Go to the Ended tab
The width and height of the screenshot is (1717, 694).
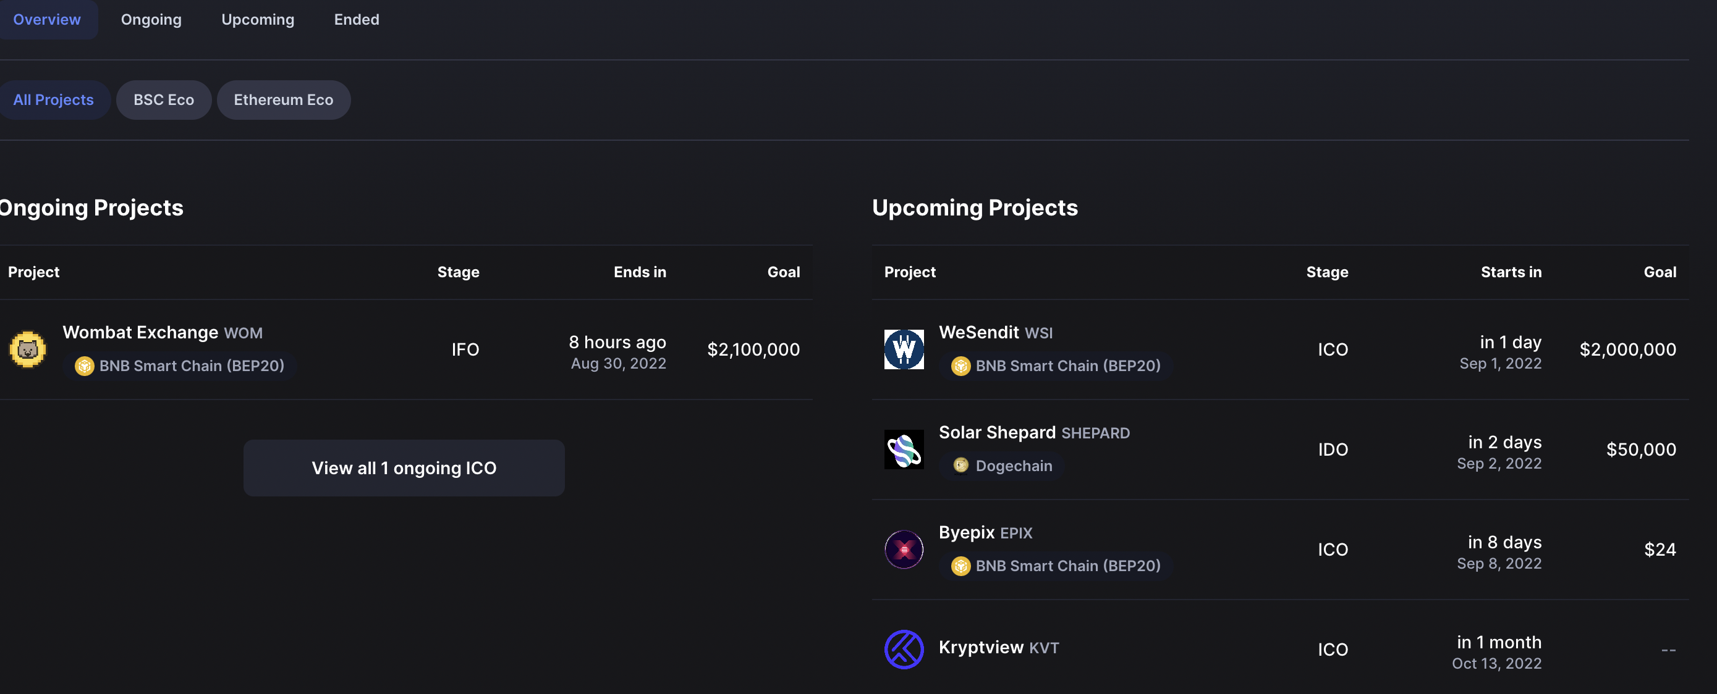357,19
